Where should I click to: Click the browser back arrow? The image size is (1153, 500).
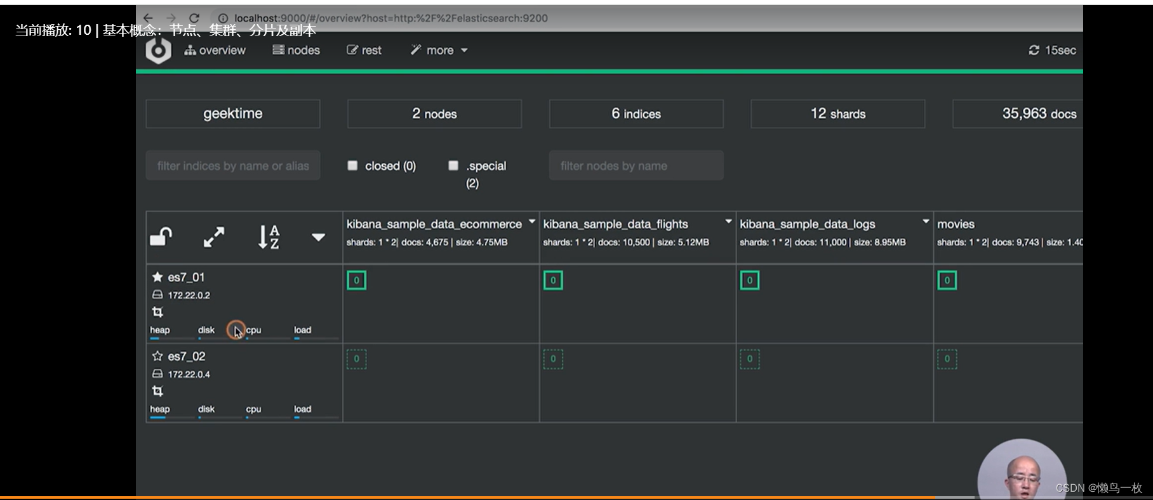coord(148,18)
